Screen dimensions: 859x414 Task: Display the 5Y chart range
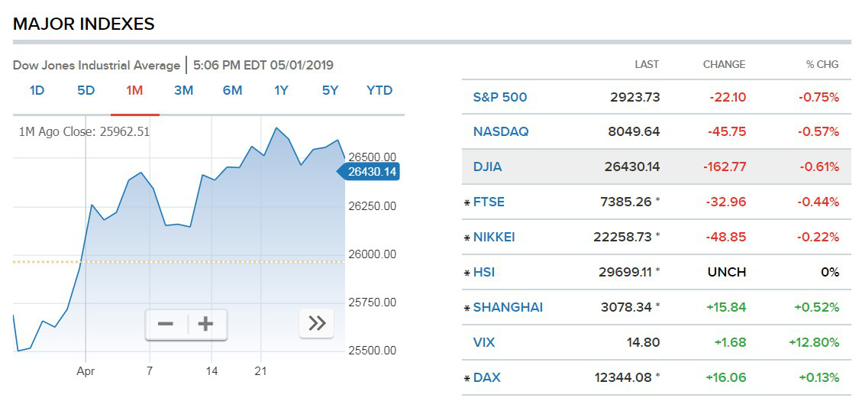(330, 90)
